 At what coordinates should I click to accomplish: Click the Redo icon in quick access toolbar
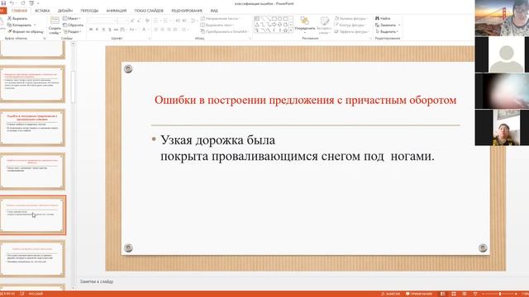23,3
